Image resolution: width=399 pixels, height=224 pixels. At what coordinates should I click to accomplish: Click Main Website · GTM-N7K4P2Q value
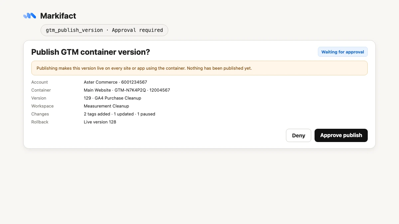click(x=127, y=90)
